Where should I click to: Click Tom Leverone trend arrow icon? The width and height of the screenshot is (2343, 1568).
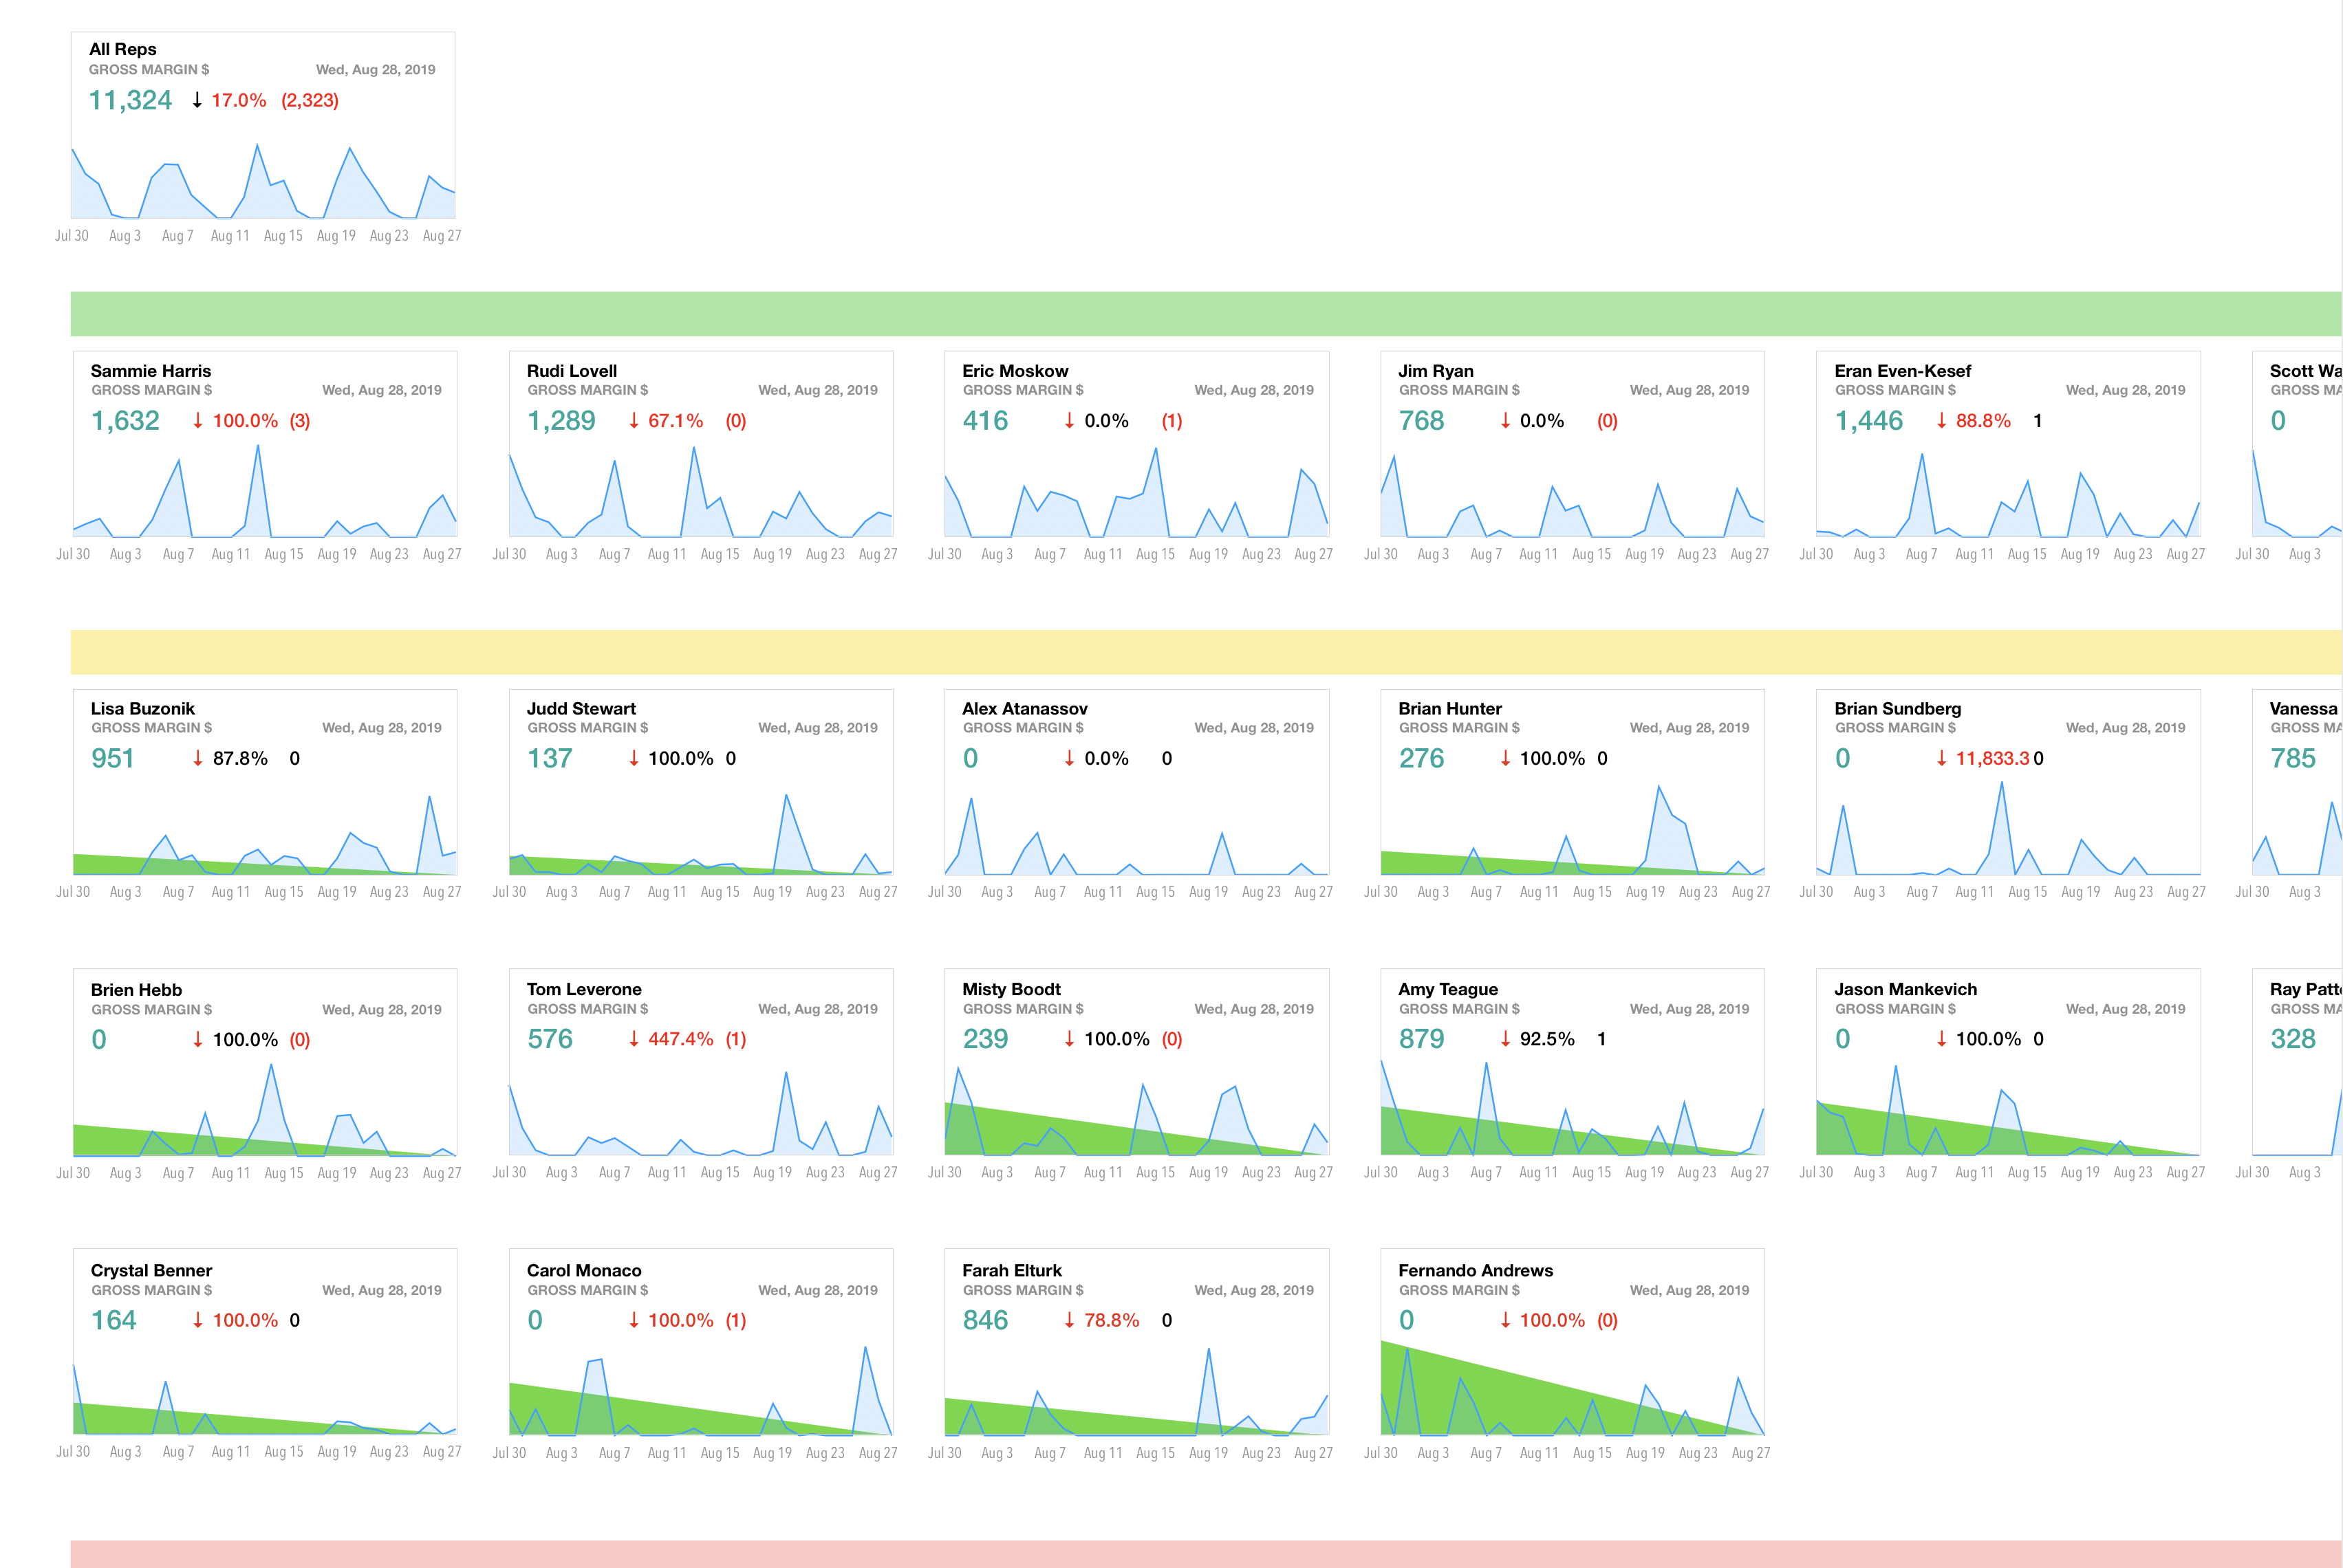pos(634,1040)
